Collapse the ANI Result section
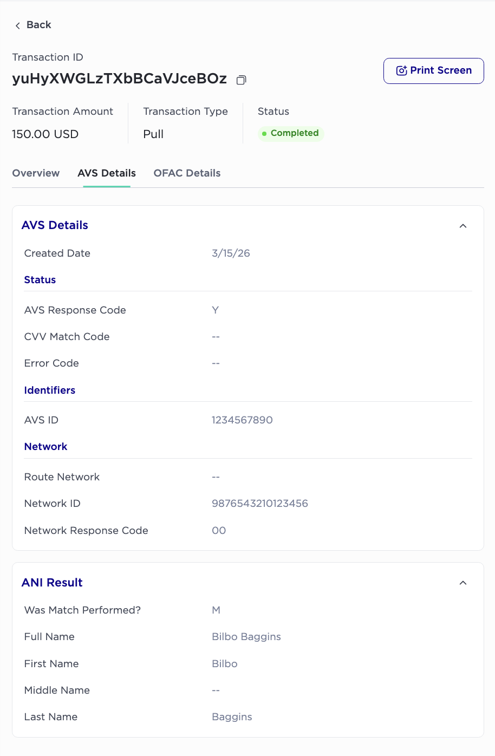 [463, 583]
